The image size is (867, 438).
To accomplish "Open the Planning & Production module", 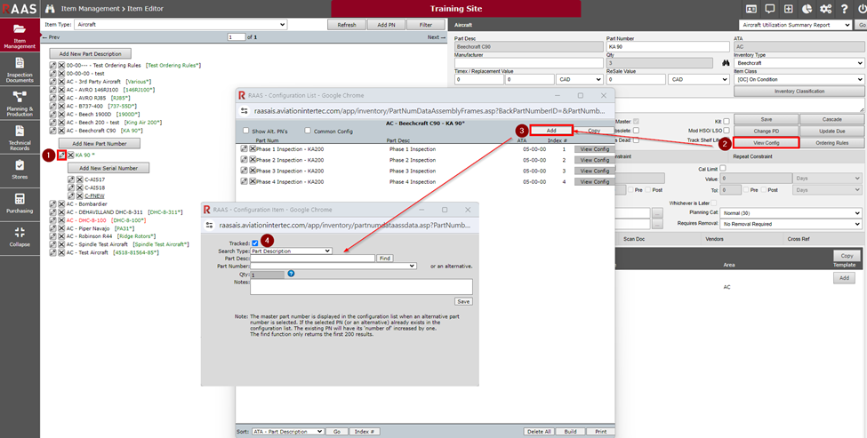I will 20,105.
